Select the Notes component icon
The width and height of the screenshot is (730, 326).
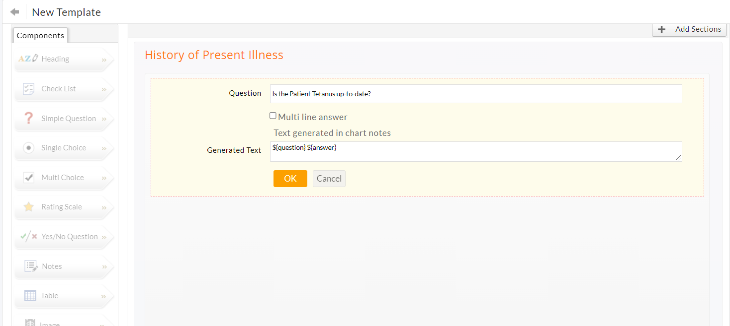pos(31,266)
